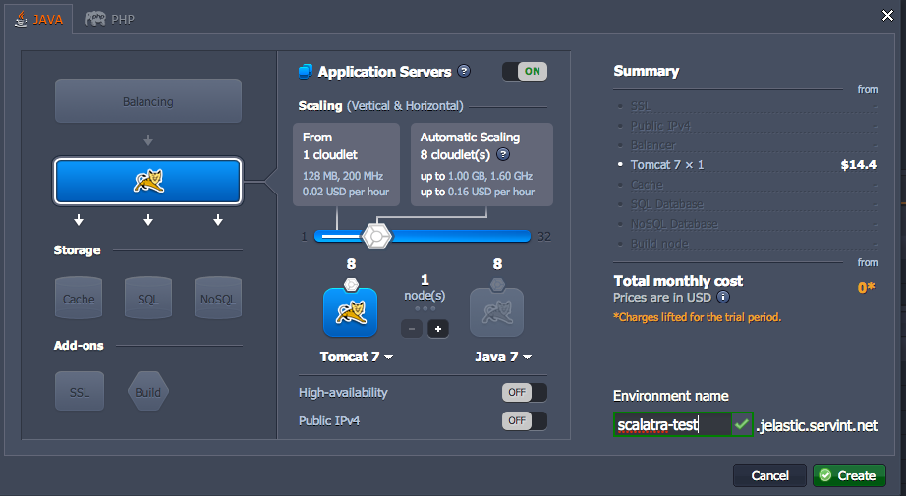This screenshot has height=496, width=906.
Task: Click the 'Charges lifted for the trial period' note
Action: click(x=697, y=317)
